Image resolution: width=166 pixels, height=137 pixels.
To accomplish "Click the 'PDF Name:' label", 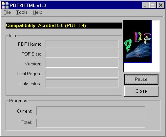I will [x=30, y=44].
